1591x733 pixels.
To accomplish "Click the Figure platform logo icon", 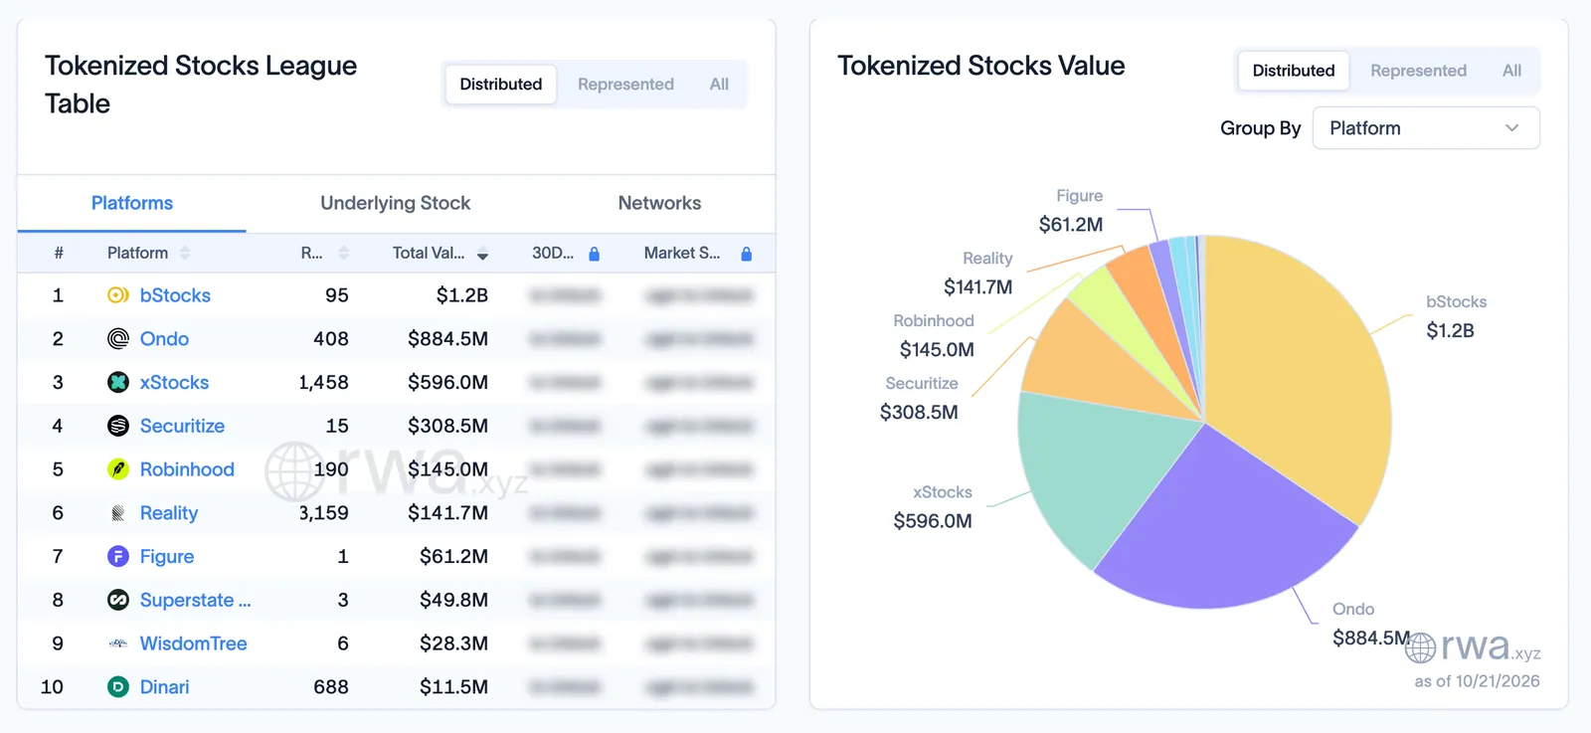I will click(117, 557).
